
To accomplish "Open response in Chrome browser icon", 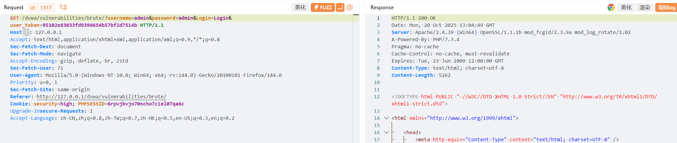I will click(x=611, y=7).
